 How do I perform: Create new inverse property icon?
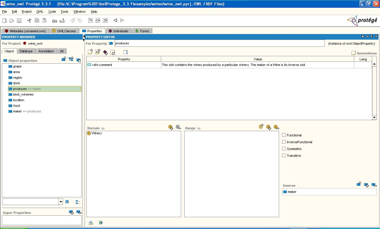pyautogui.click(x=359, y=184)
